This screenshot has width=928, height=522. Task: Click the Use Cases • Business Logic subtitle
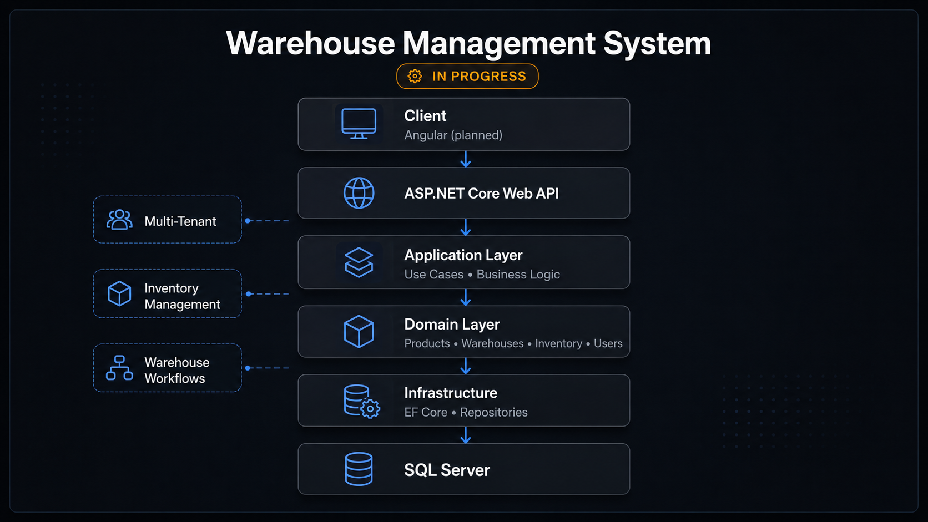pyautogui.click(x=482, y=274)
